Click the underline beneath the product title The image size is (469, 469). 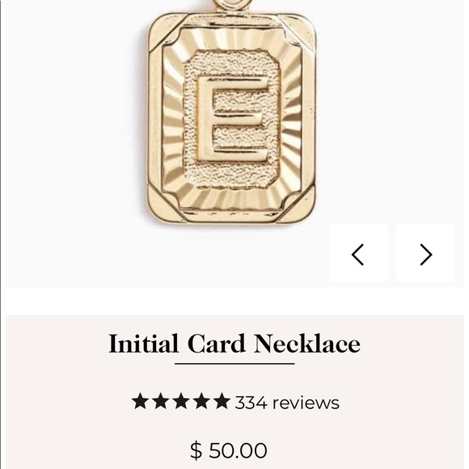tap(234, 364)
